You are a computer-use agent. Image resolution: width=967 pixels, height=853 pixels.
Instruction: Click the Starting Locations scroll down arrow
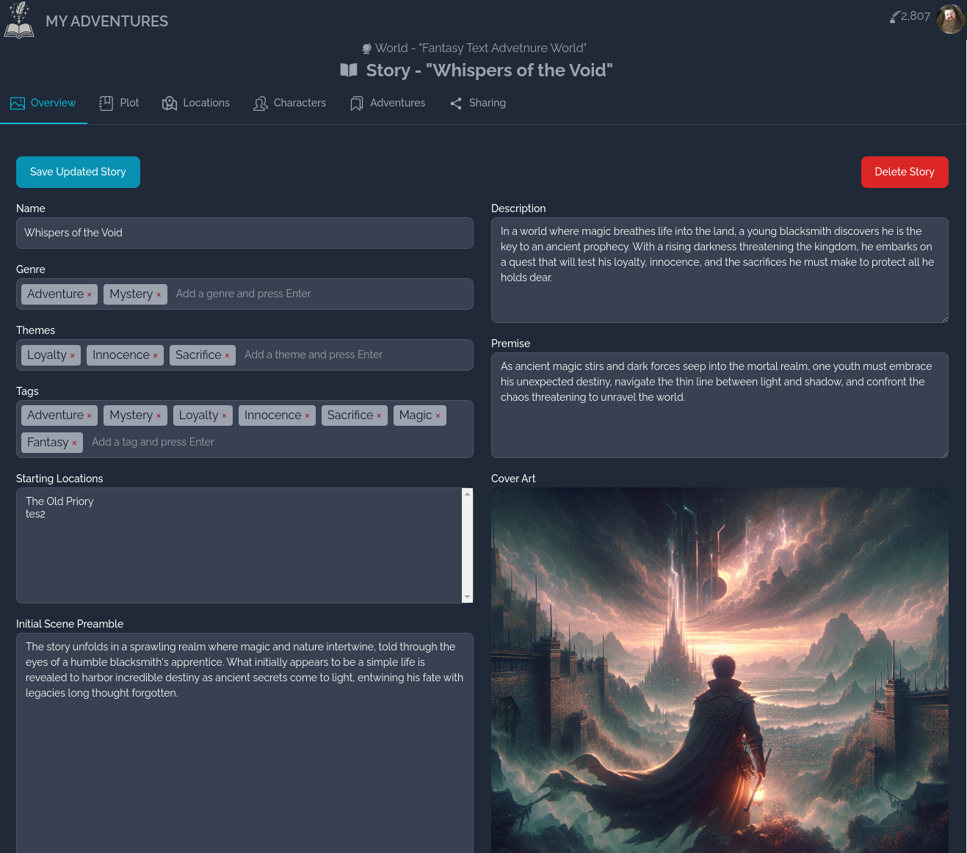[x=468, y=597]
